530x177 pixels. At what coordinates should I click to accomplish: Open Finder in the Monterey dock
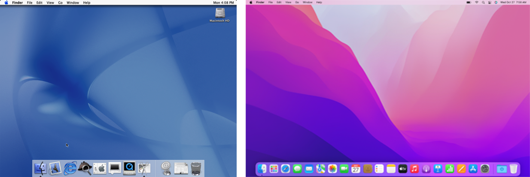[x=262, y=169]
